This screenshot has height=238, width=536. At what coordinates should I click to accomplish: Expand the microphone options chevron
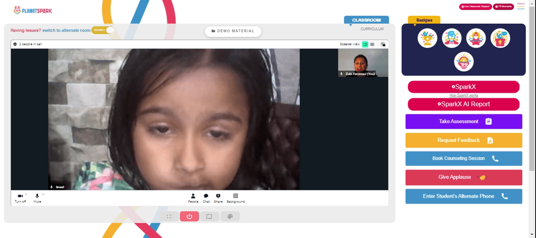tap(43, 194)
